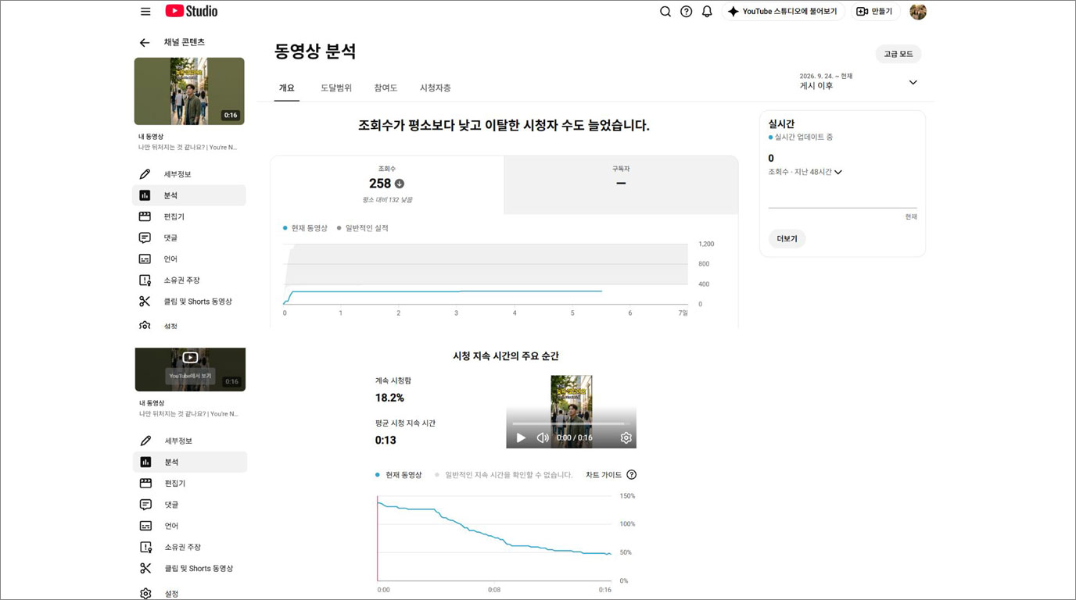Play the retention preview video
This screenshot has height=600, width=1076.
(x=521, y=437)
